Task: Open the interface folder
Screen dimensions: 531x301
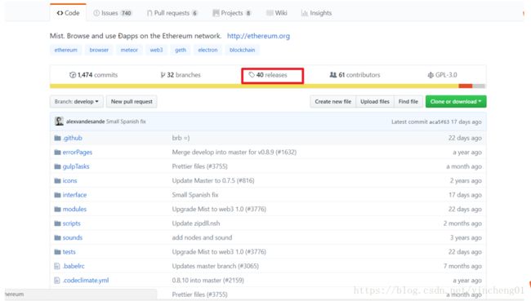Action: (74, 195)
